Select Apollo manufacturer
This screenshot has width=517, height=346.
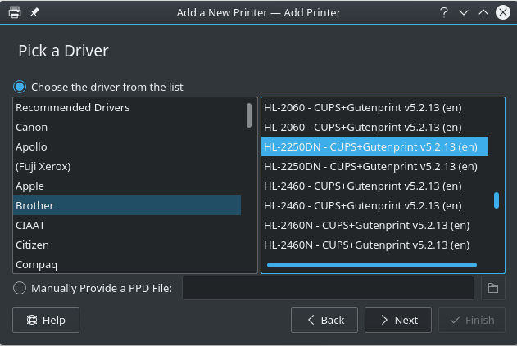[x=127, y=147]
